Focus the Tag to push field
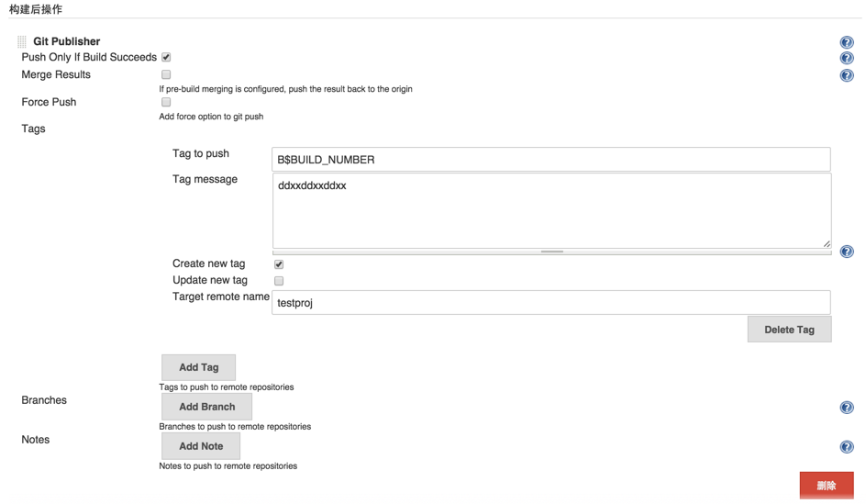This screenshot has height=504, width=866. click(550, 159)
